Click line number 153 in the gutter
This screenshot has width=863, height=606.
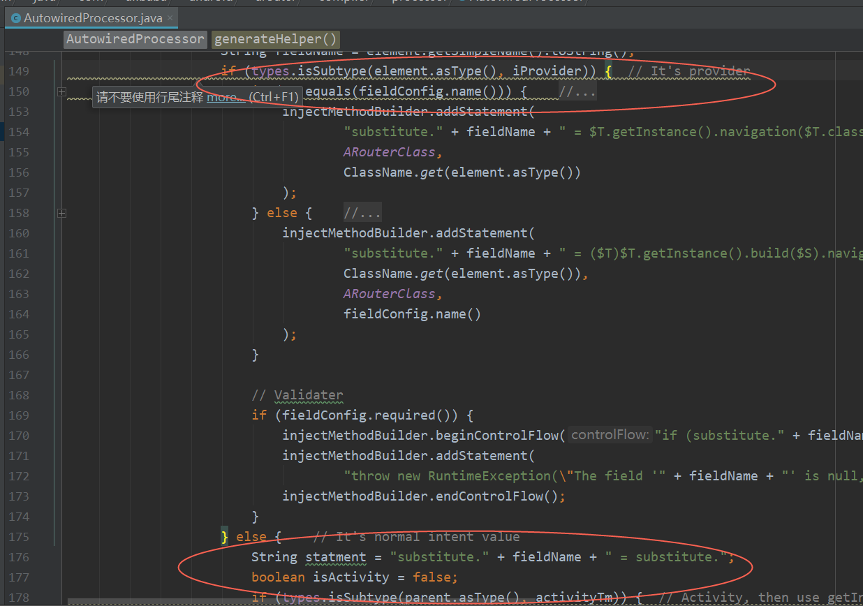coord(18,112)
